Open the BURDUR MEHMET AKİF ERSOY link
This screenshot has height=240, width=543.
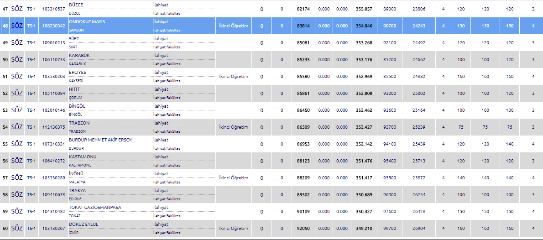pyautogui.click(x=100, y=140)
